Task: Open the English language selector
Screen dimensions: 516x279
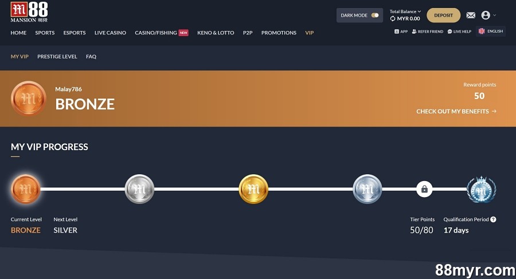Action: 491,32
